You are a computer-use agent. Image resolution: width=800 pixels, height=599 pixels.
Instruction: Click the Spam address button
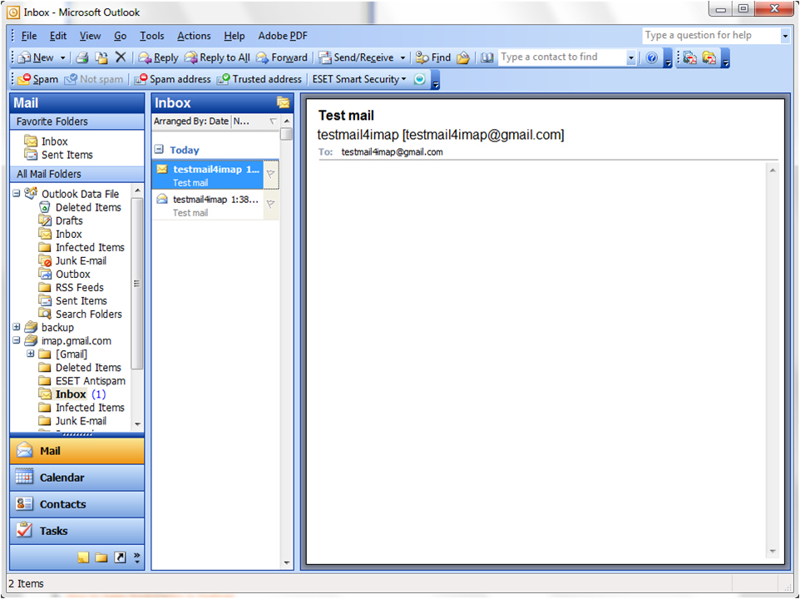(x=172, y=79)
